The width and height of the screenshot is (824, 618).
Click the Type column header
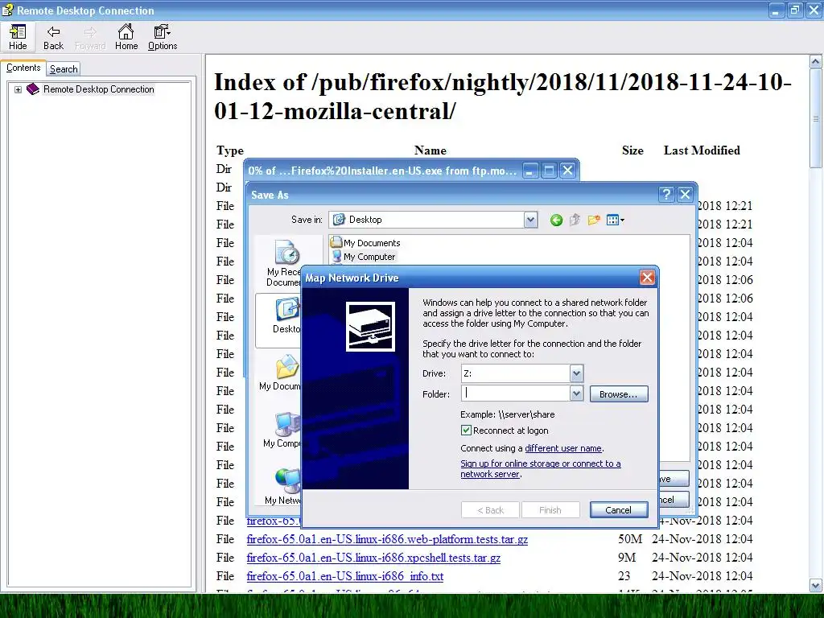click(x=230, y=150)
